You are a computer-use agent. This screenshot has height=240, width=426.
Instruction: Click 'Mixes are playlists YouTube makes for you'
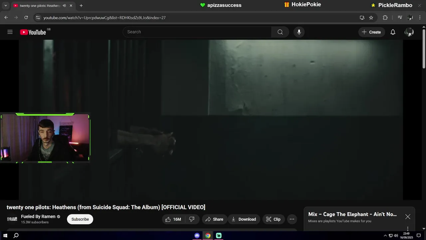(339, 221)
